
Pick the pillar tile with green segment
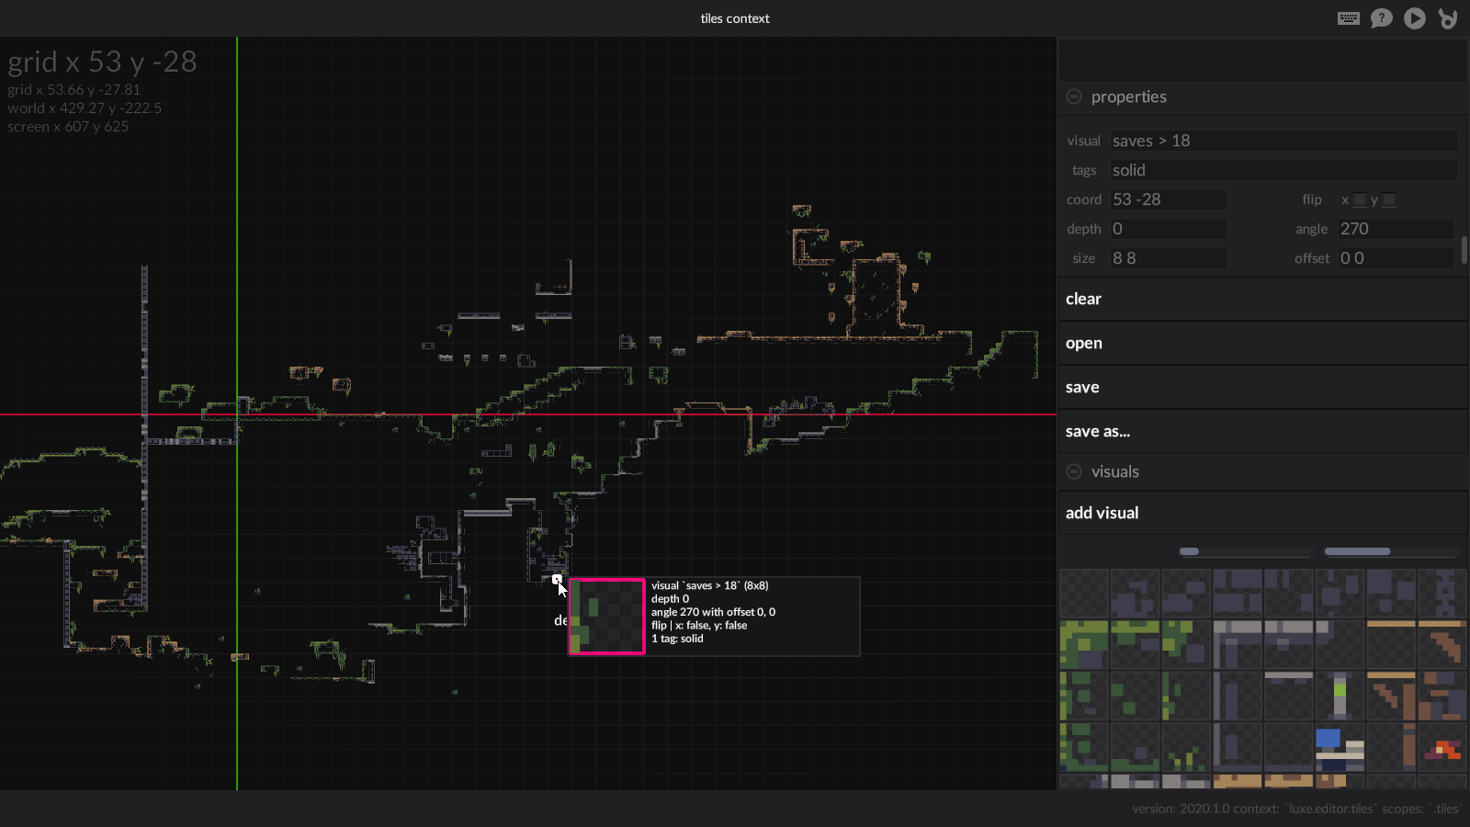coord(1340,696)
